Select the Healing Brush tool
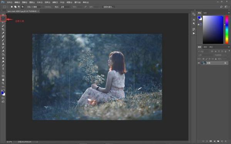Viewport: 231px width, 144px height. coord(3,36)
